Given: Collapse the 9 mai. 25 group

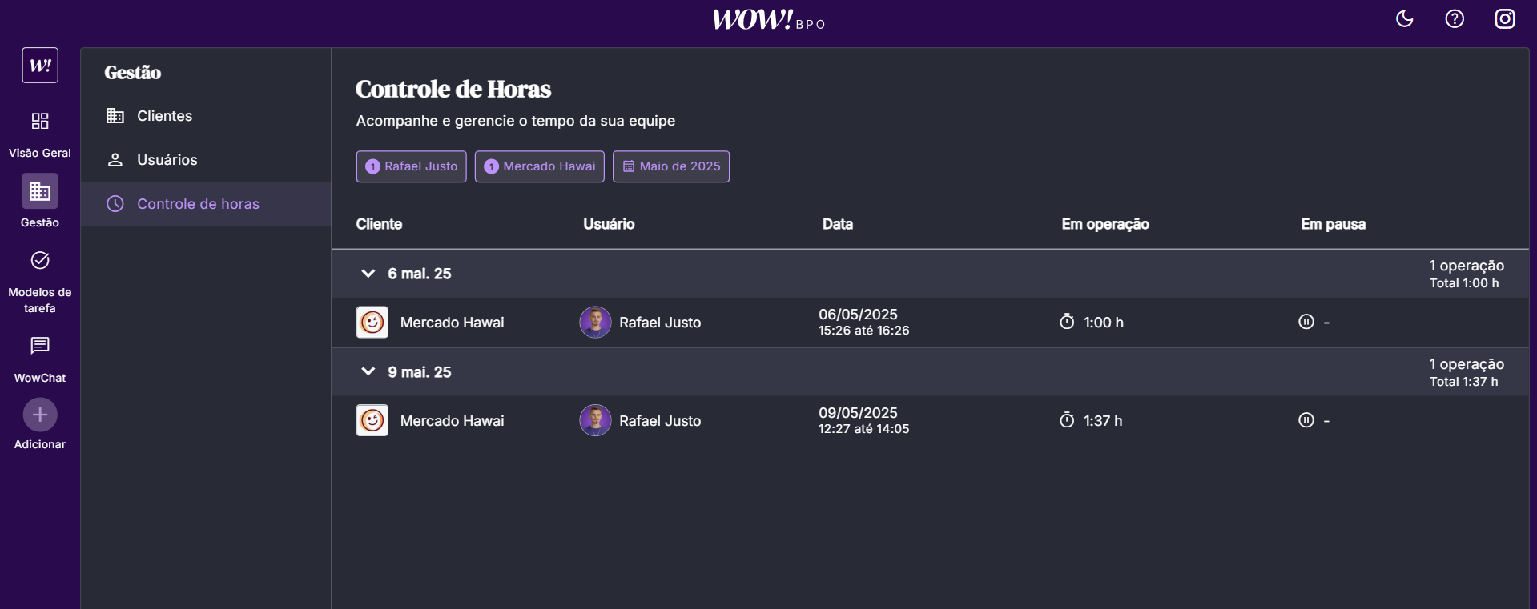Looking at the screenshot, I should coord(368,372).
